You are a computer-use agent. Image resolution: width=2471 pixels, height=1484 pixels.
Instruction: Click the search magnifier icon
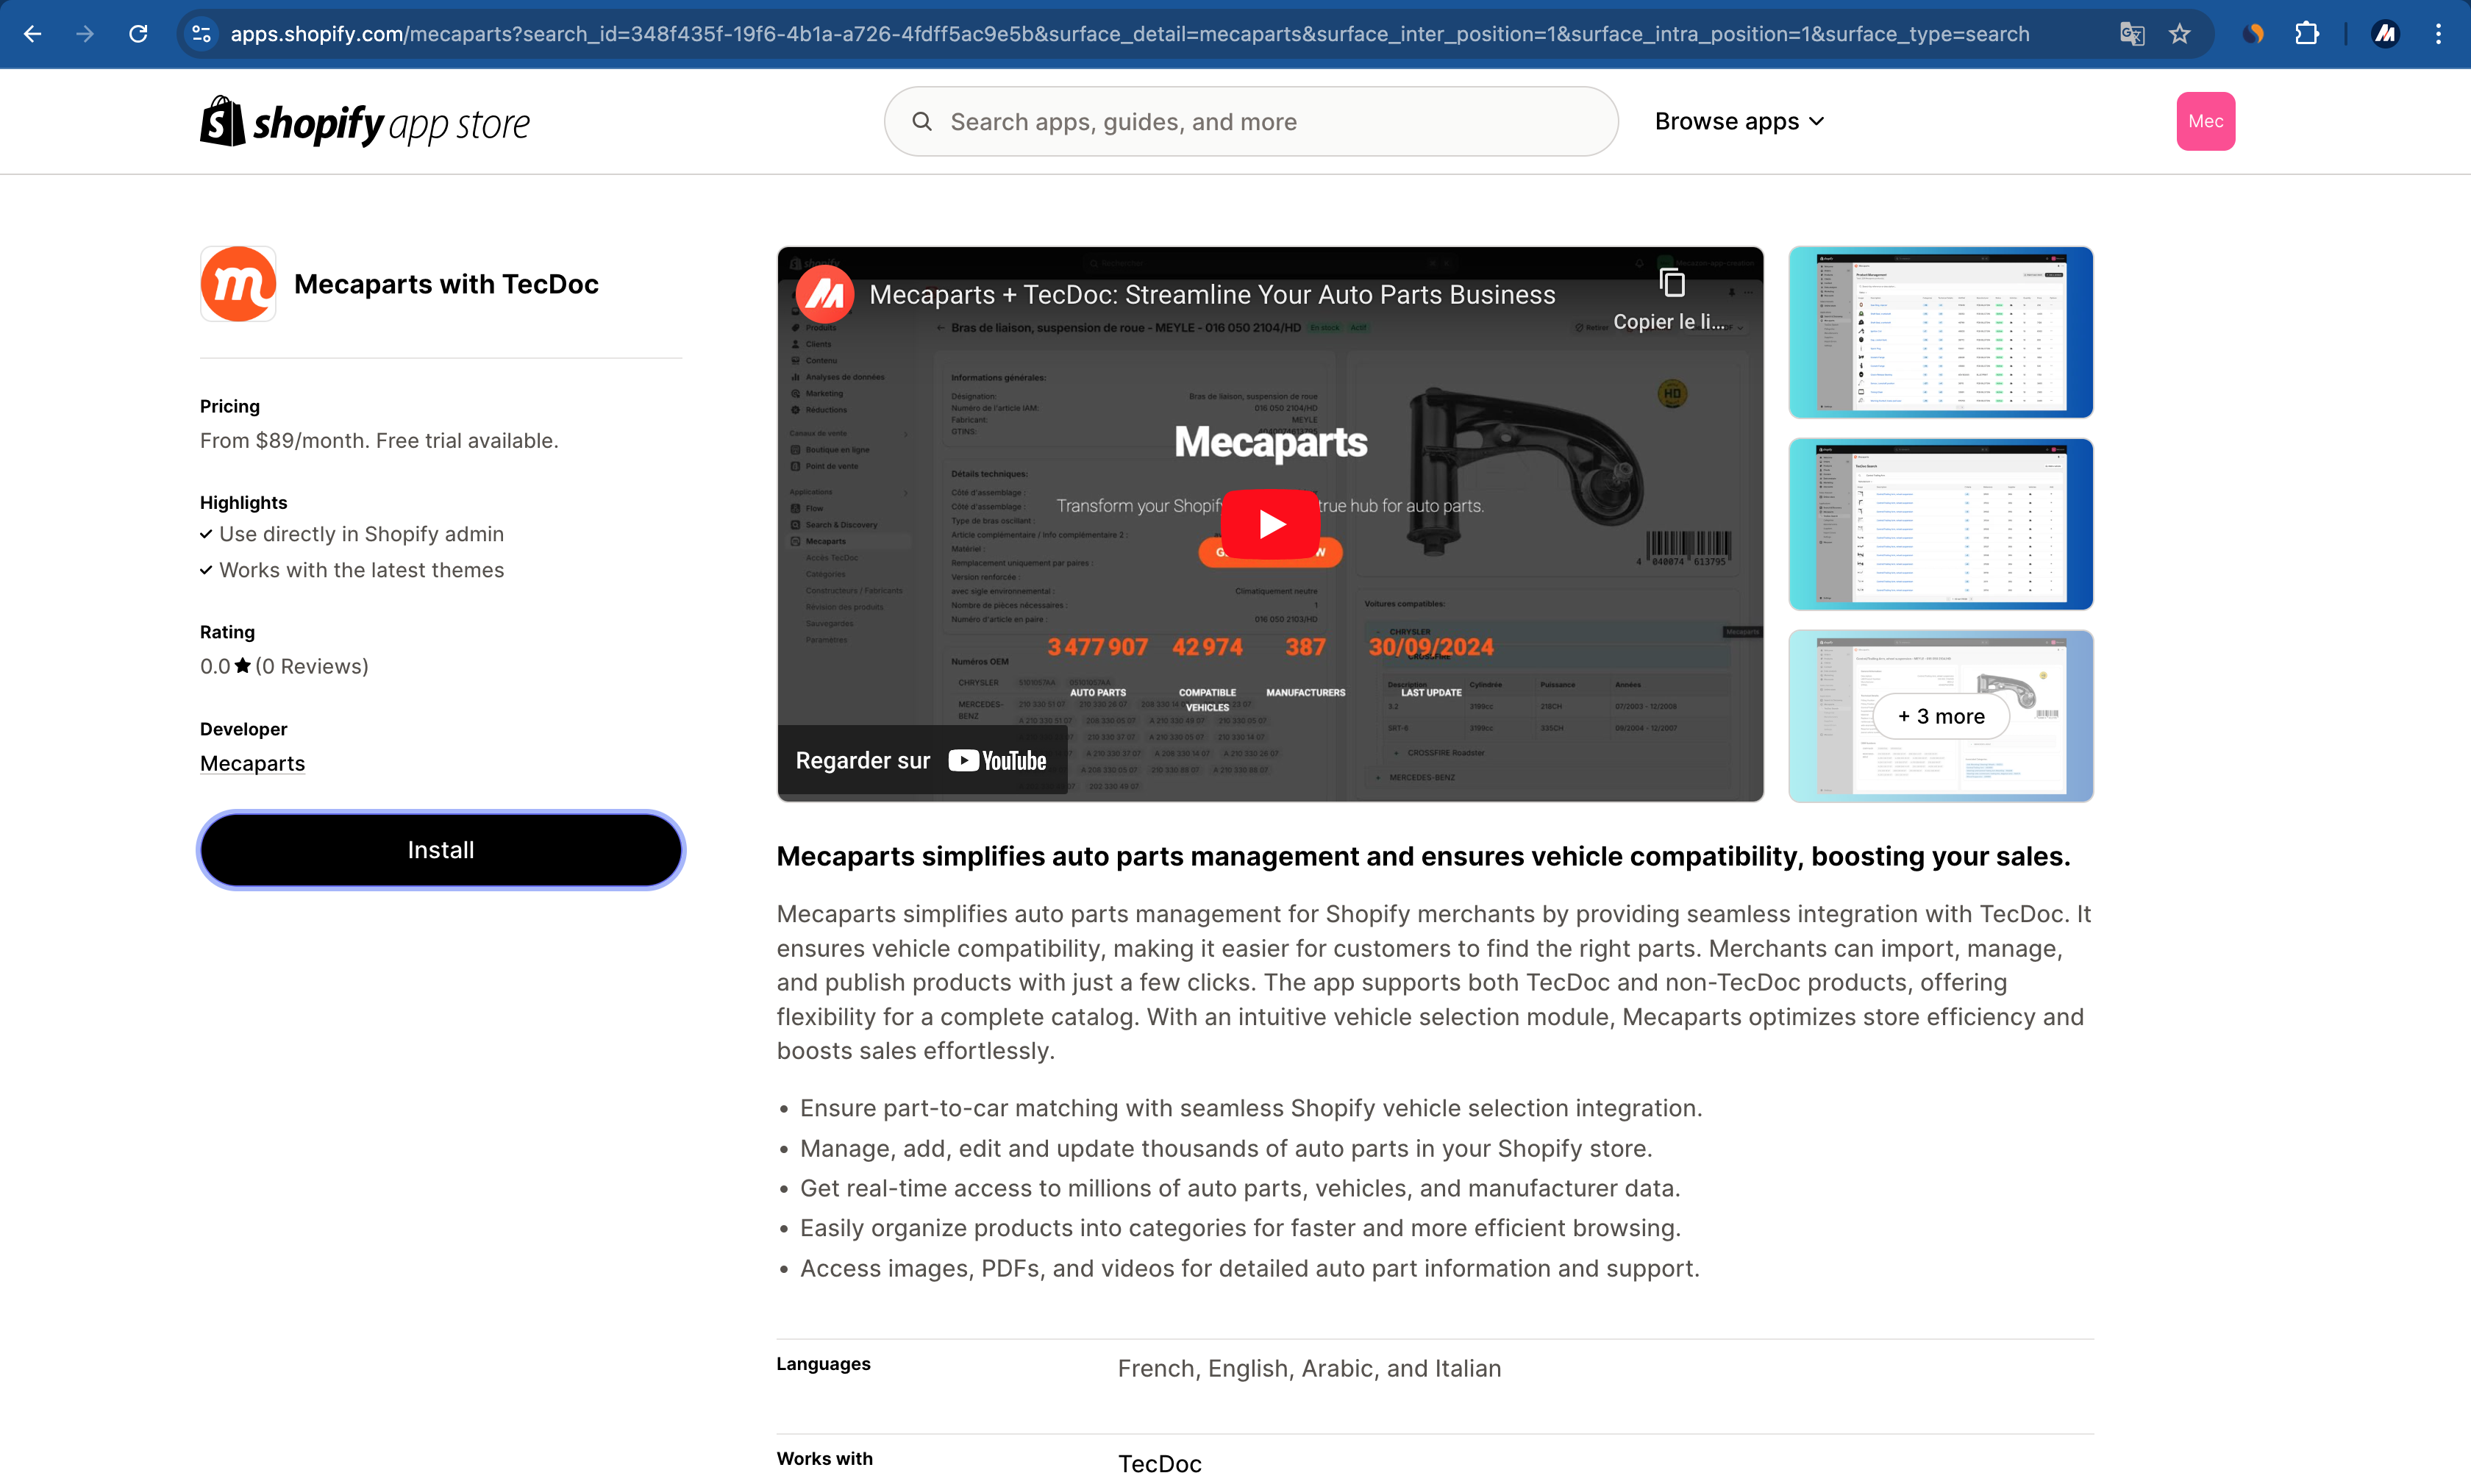[x=922, y=121]
